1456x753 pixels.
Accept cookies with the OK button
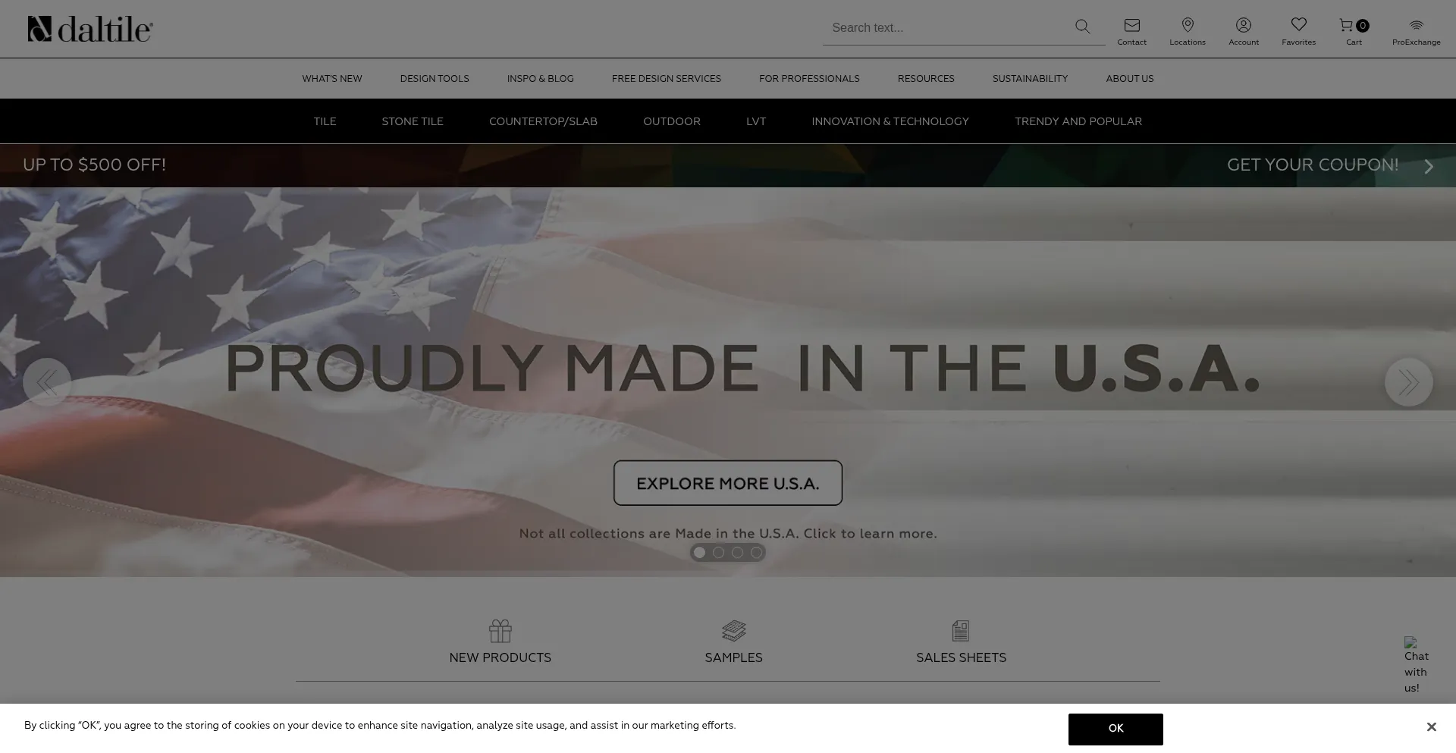click(x=1116, y=729)
